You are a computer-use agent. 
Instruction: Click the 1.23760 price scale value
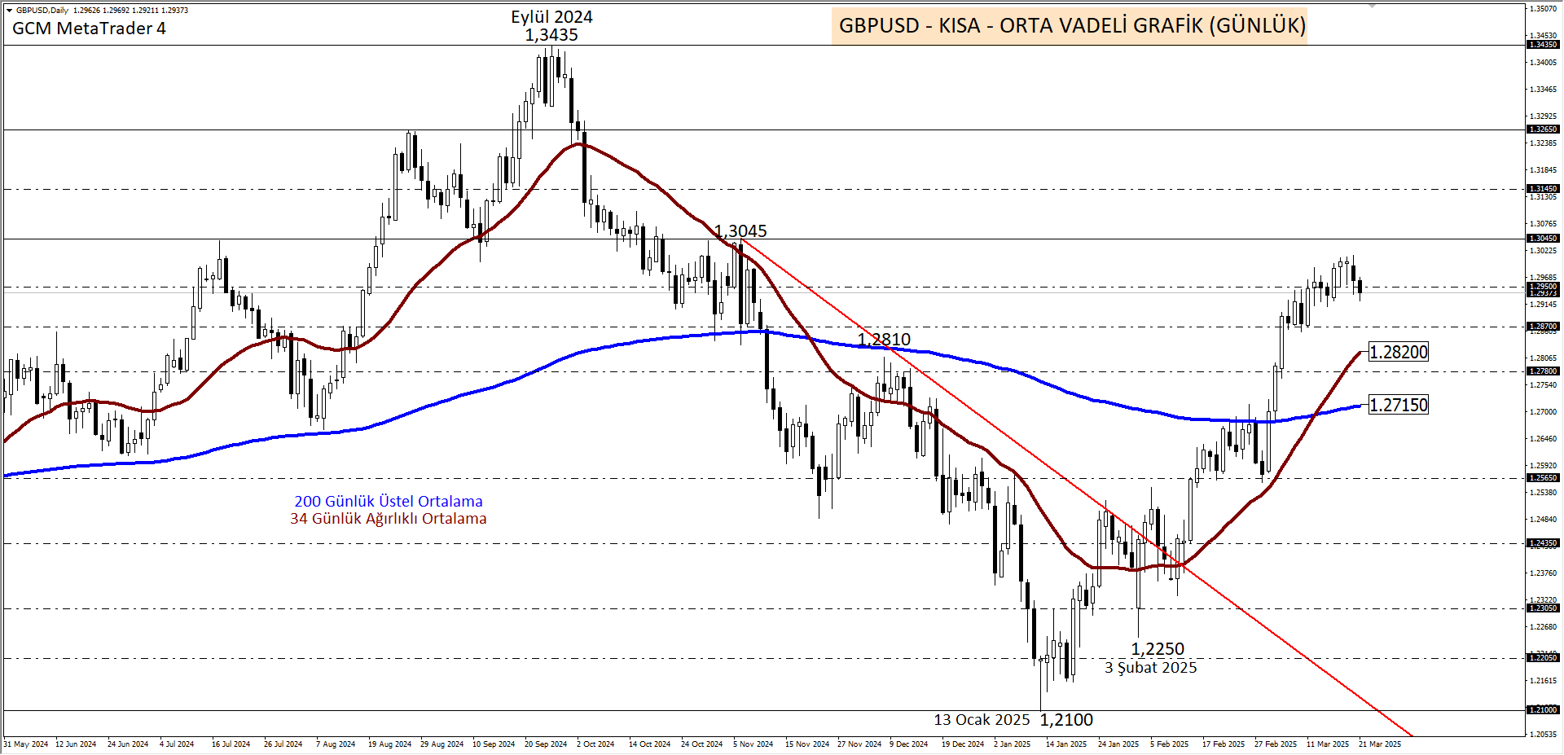pyautogui.click(x=1544, y=573)
